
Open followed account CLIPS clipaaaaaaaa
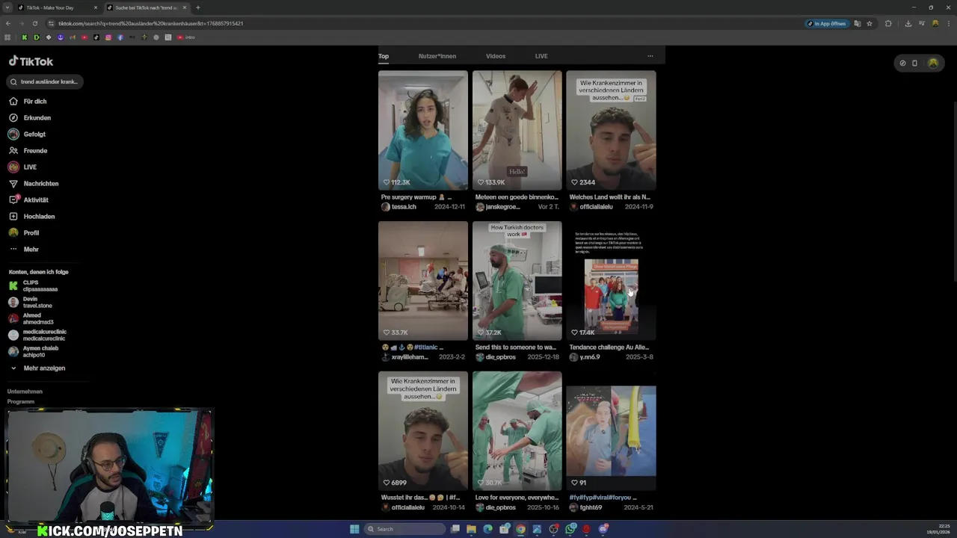coord(33,285)
